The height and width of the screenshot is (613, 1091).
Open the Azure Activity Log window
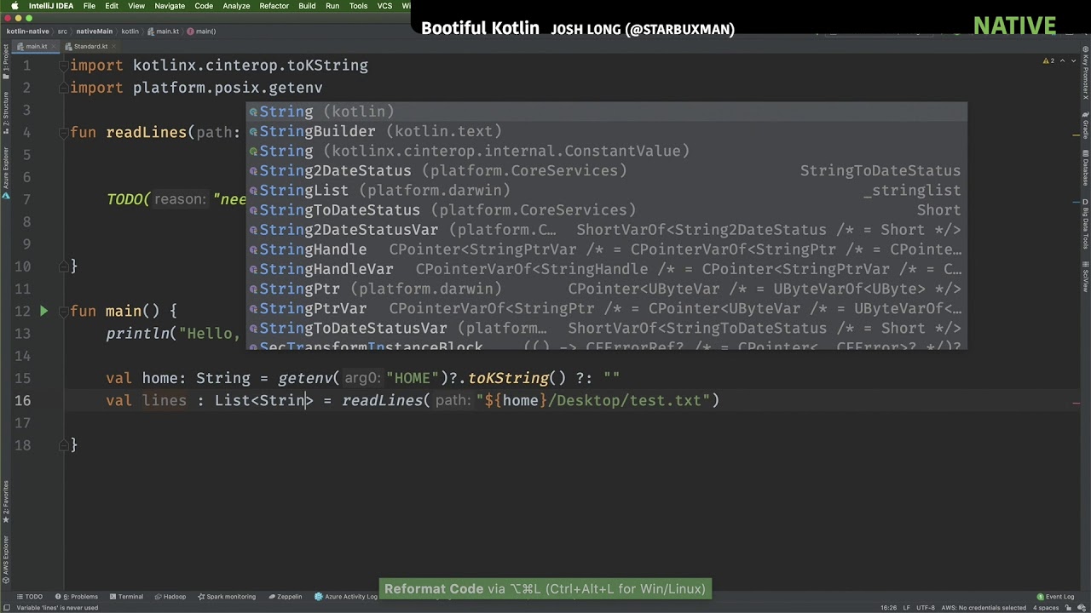[x=346, y=597]
